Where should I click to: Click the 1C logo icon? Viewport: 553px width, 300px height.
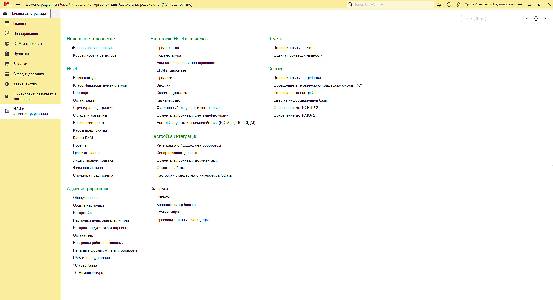pyautogui.click(x=8, y=4)
